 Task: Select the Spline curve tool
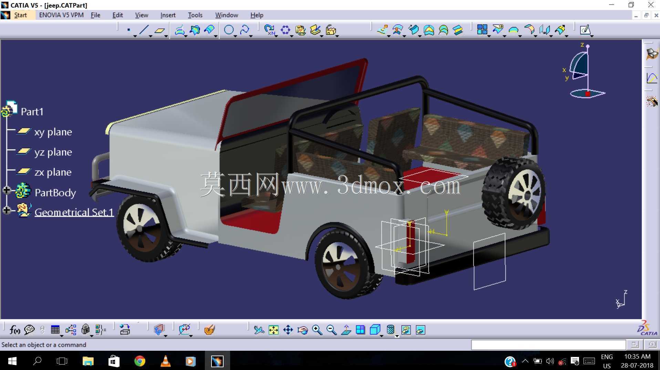[x=244, y=30]
